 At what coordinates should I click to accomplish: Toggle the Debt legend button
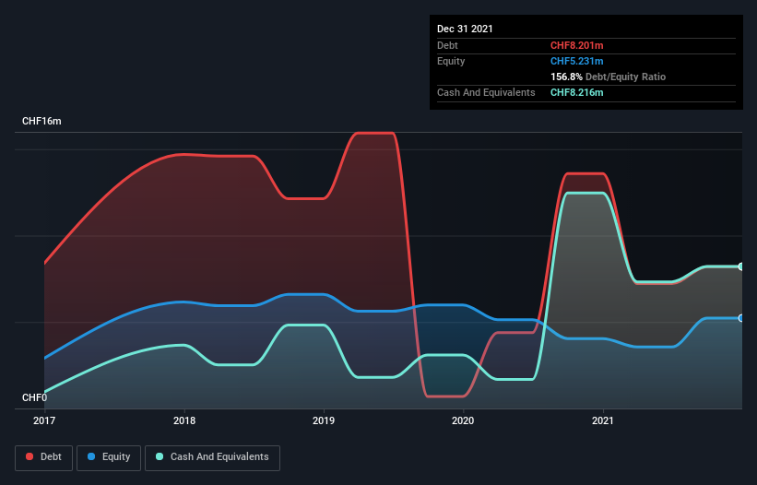pyautogui.click(x=44, y=457)
